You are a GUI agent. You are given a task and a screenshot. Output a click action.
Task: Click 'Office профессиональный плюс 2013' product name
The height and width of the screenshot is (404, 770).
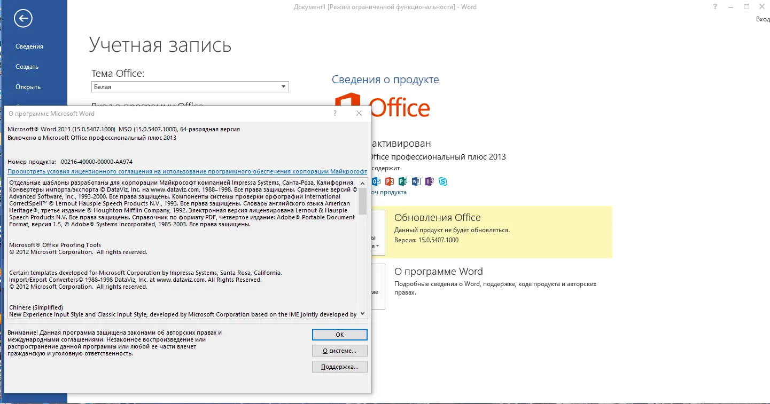click(438, 157)
